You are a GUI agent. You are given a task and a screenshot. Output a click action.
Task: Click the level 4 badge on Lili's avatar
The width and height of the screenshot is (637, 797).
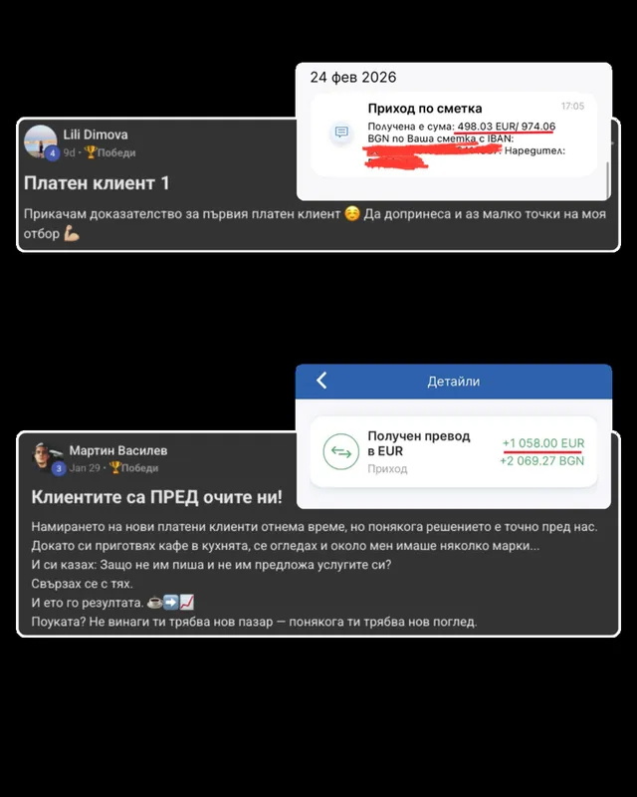point(52,153)
